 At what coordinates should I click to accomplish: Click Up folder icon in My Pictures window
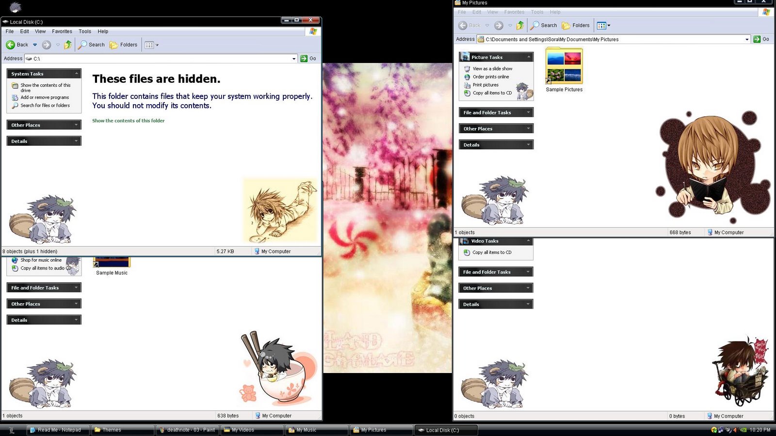click(x=520, y=25)
